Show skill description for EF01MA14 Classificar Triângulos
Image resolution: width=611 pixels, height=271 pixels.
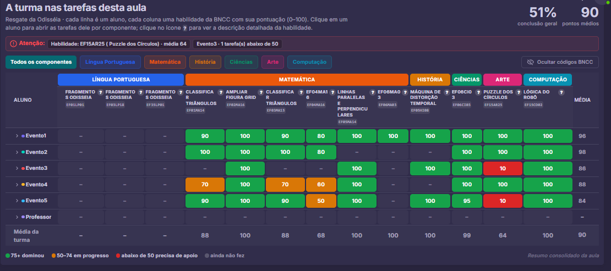[x=221, y=92]
